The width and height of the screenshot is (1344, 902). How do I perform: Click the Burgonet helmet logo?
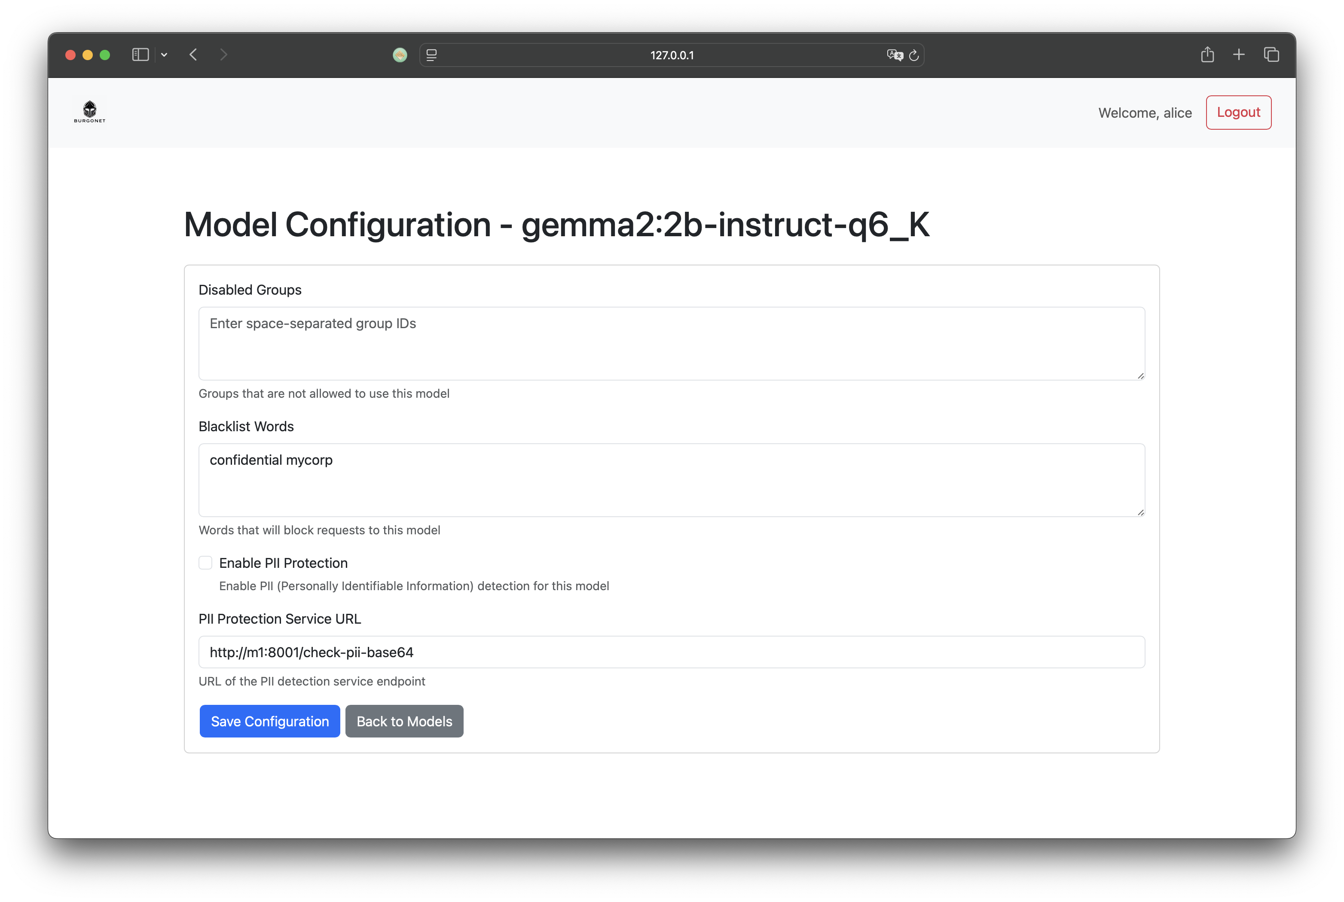90,112
